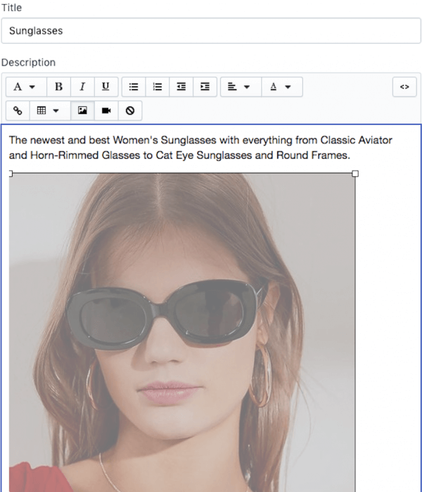This screenshot has width=422, height=492.
Task: Open the text color picker dropdown
Action: coord(281,87)
